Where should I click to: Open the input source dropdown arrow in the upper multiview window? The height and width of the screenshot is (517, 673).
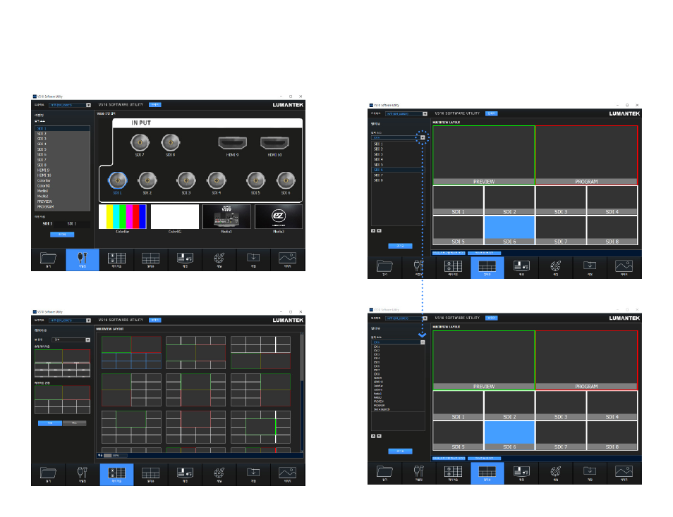tap(423, 137)
